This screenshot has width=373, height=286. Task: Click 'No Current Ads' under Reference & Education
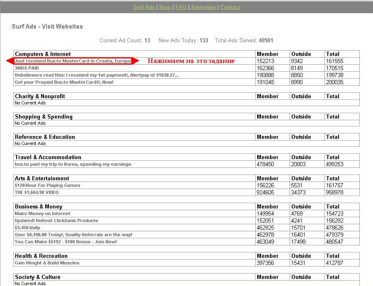pos(30,143)
